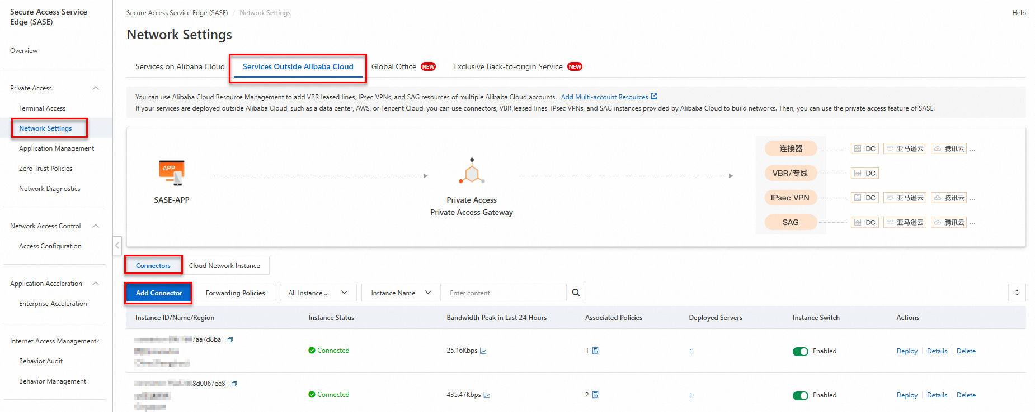Collapse the Network Access Control section

[96, 226]
